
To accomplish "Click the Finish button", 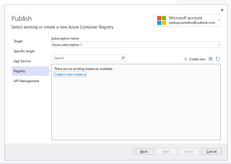I will coord(189,151).
